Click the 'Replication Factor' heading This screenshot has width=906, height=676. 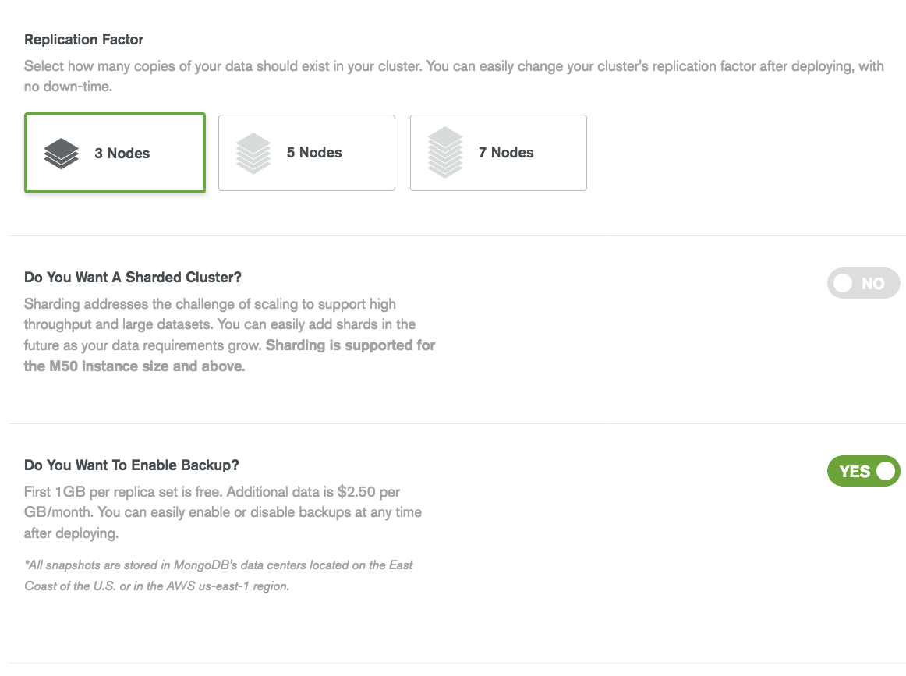[83, 39]
